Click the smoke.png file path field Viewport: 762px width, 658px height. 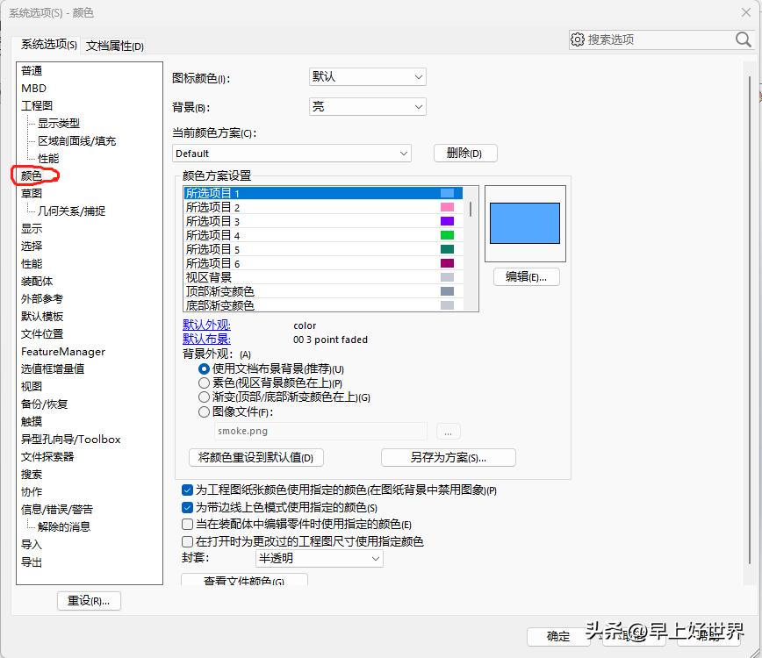(x=320, y=431)
